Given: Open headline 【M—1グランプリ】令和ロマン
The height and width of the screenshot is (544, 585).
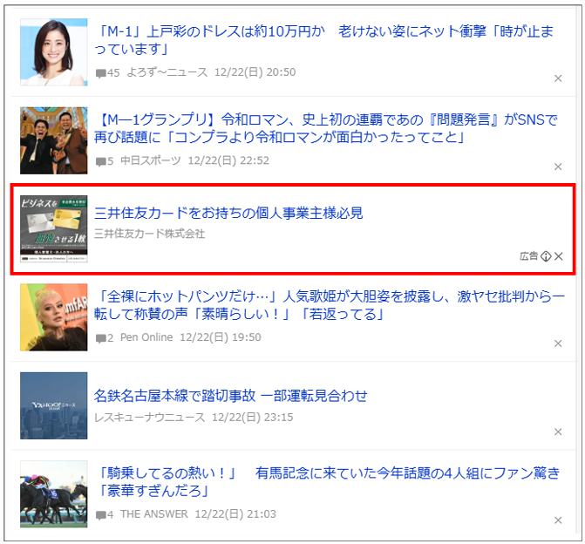Looking at the screenshot, I should [326, 128].
